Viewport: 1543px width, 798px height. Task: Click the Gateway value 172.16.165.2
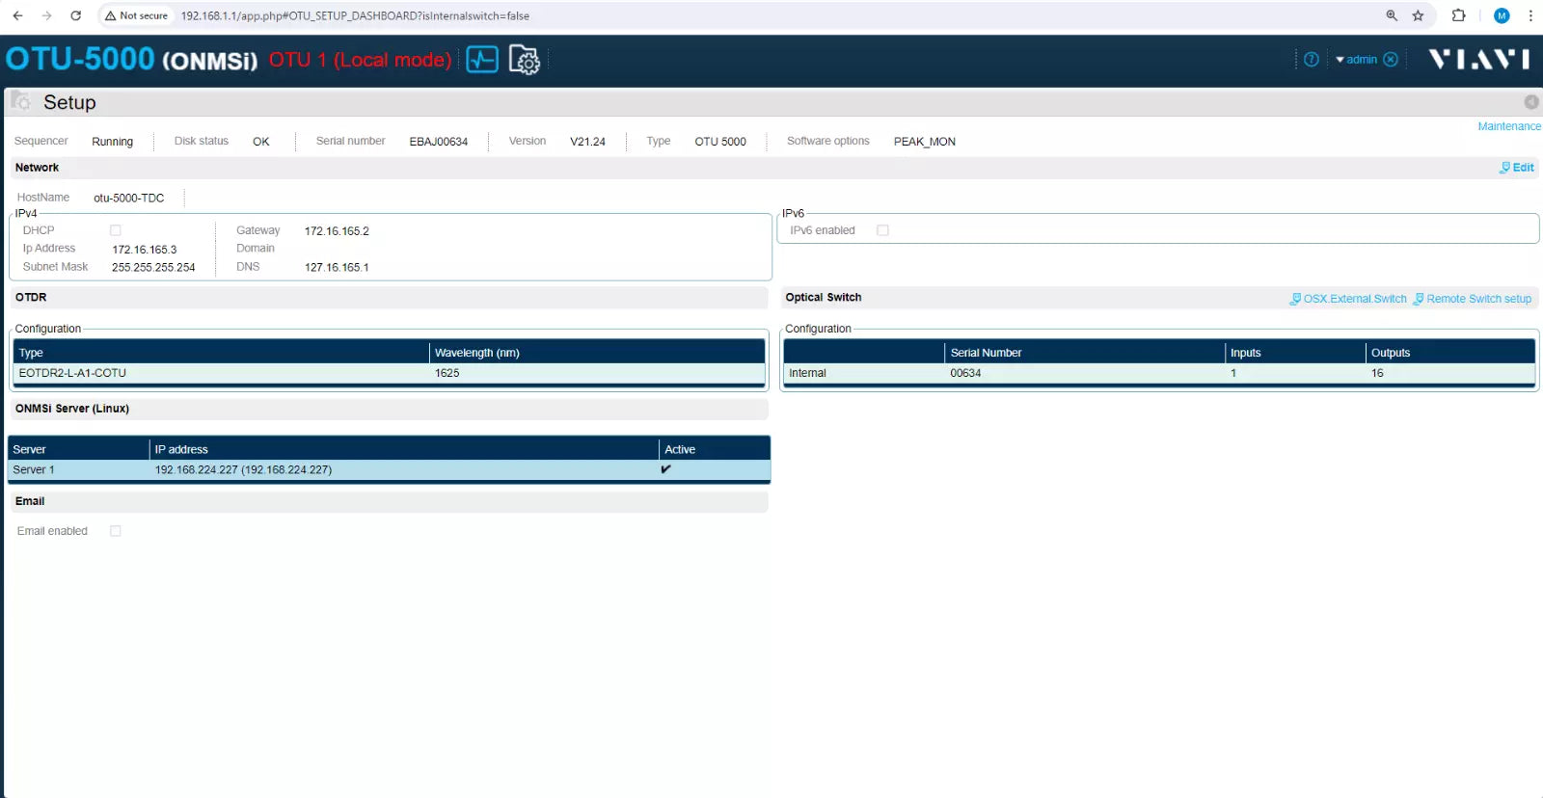point(337,231)
